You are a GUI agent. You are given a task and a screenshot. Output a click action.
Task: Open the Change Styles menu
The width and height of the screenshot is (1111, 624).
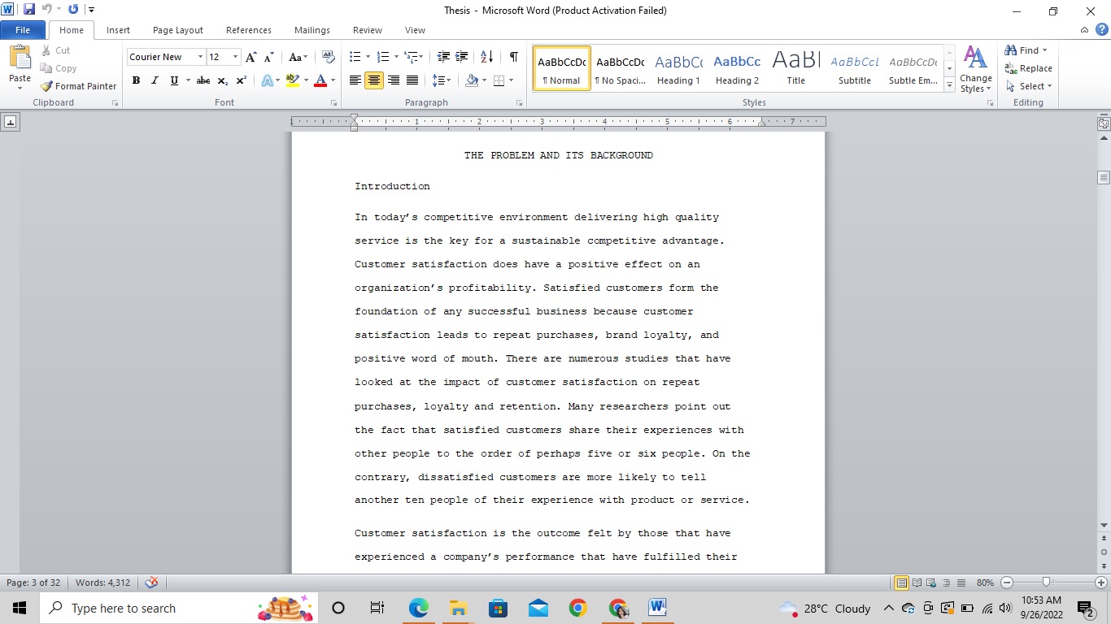click(975, 69)
